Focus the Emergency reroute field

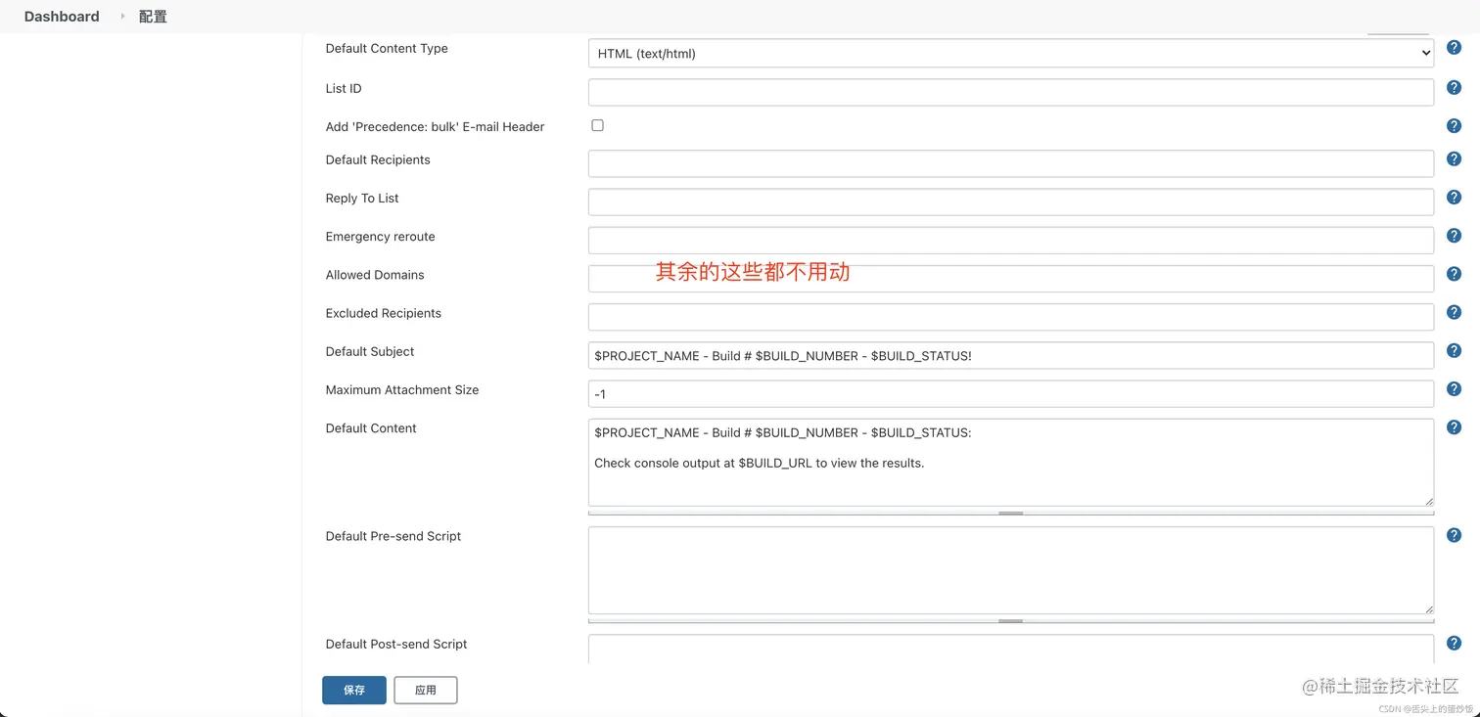[1011, 240]
